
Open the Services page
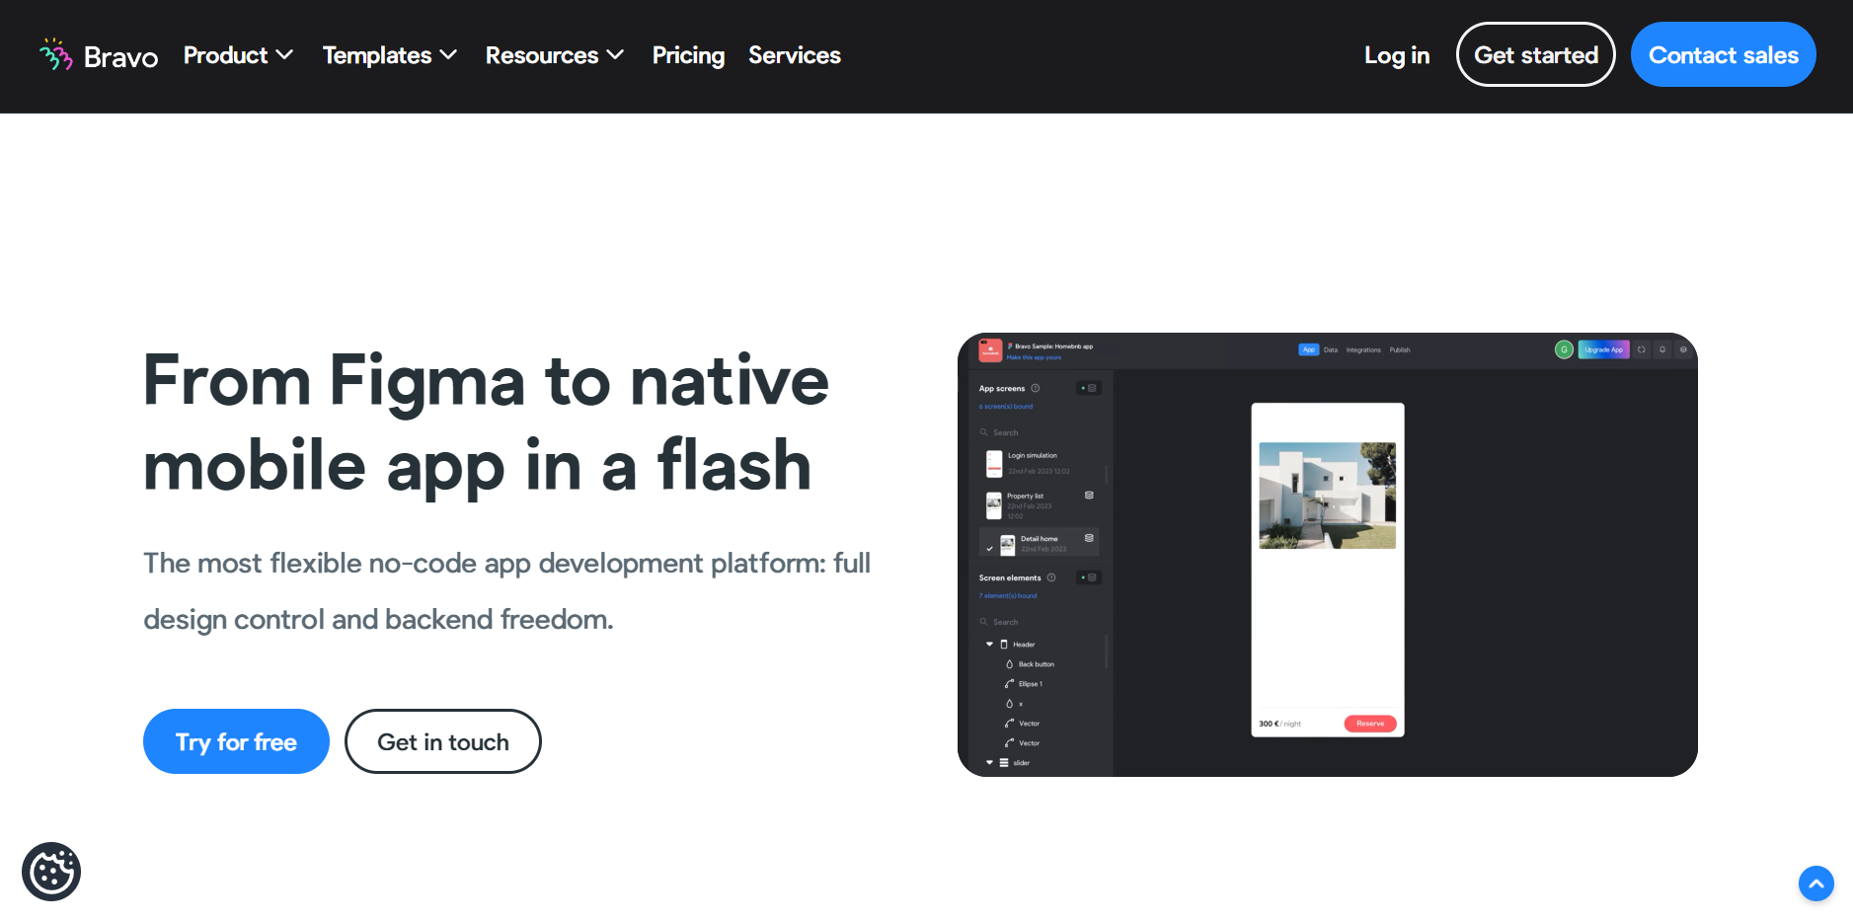(x=794, y=55)
